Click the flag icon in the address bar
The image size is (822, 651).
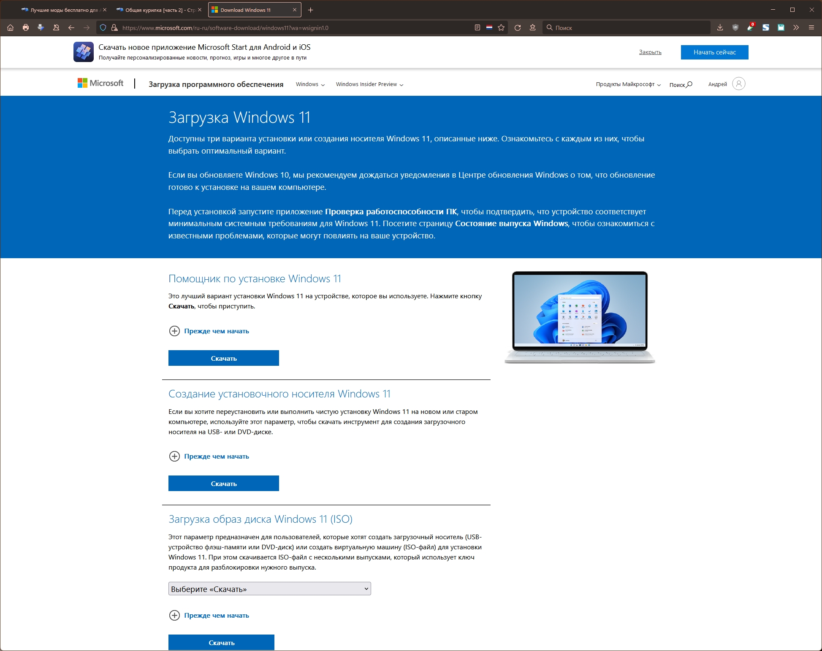[x=489, y=27]
